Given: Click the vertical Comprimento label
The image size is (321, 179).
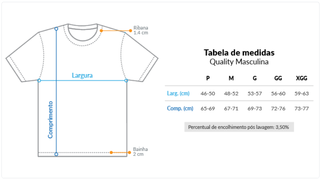Looking at the screenshot, I should tap(50, 120).
